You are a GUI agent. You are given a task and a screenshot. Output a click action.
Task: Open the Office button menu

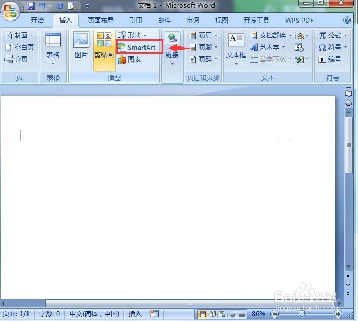click(10, 10)
